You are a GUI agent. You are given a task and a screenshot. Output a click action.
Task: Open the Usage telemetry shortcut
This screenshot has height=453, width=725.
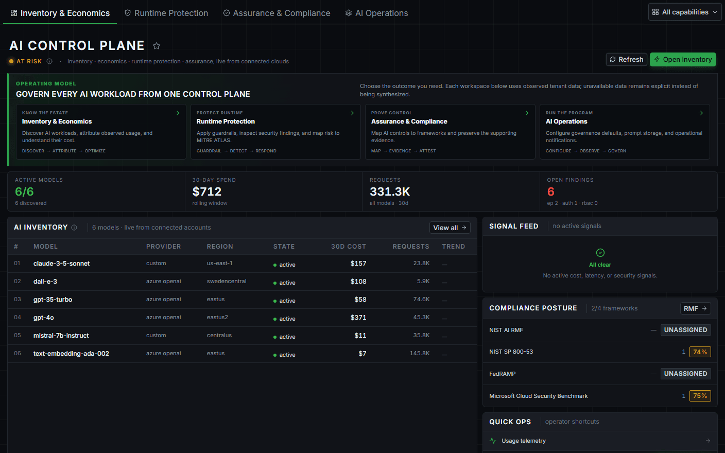coord(600,441)
